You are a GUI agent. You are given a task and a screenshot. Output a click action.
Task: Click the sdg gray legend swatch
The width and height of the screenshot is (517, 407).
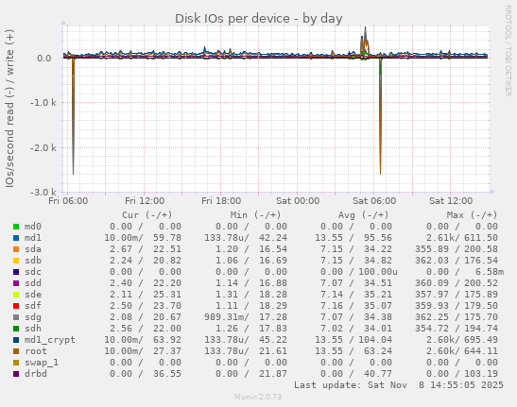(x=16, y=317)
